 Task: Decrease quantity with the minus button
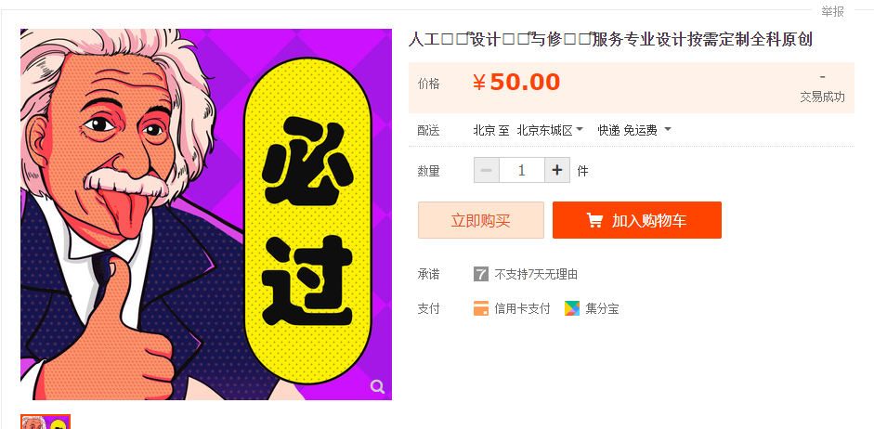[x=487, y=171]
